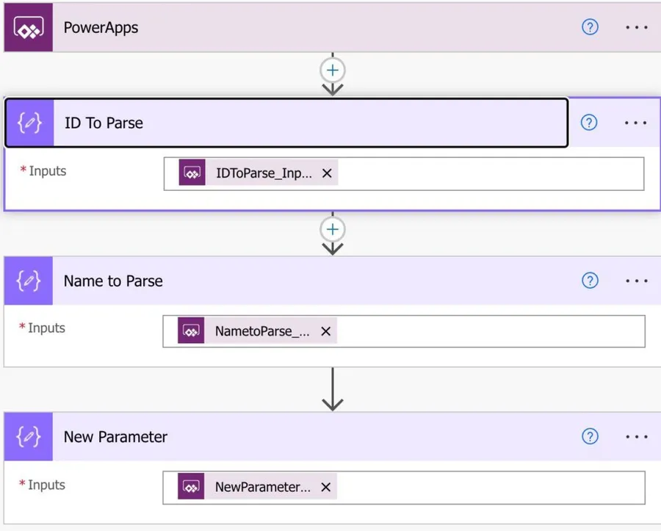Show help for ID To Parse

[589, 123]
